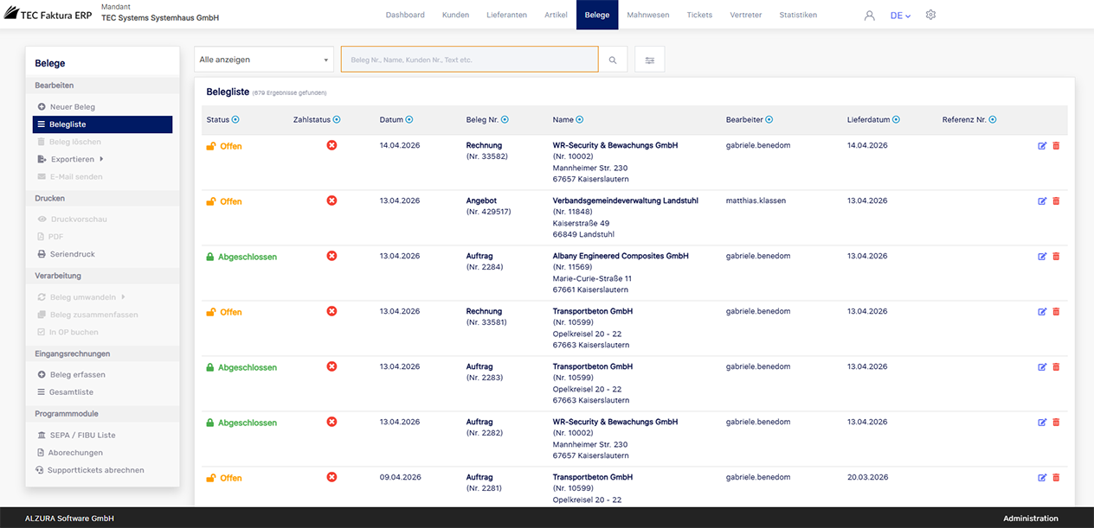Click the Beleg search input field
The width and height of the screenshot is (1094, 528).
coord(469,60)
